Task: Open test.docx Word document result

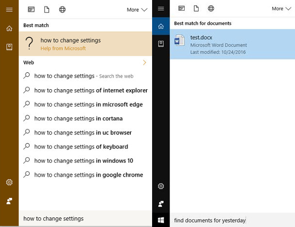Action: pos(233,44)
